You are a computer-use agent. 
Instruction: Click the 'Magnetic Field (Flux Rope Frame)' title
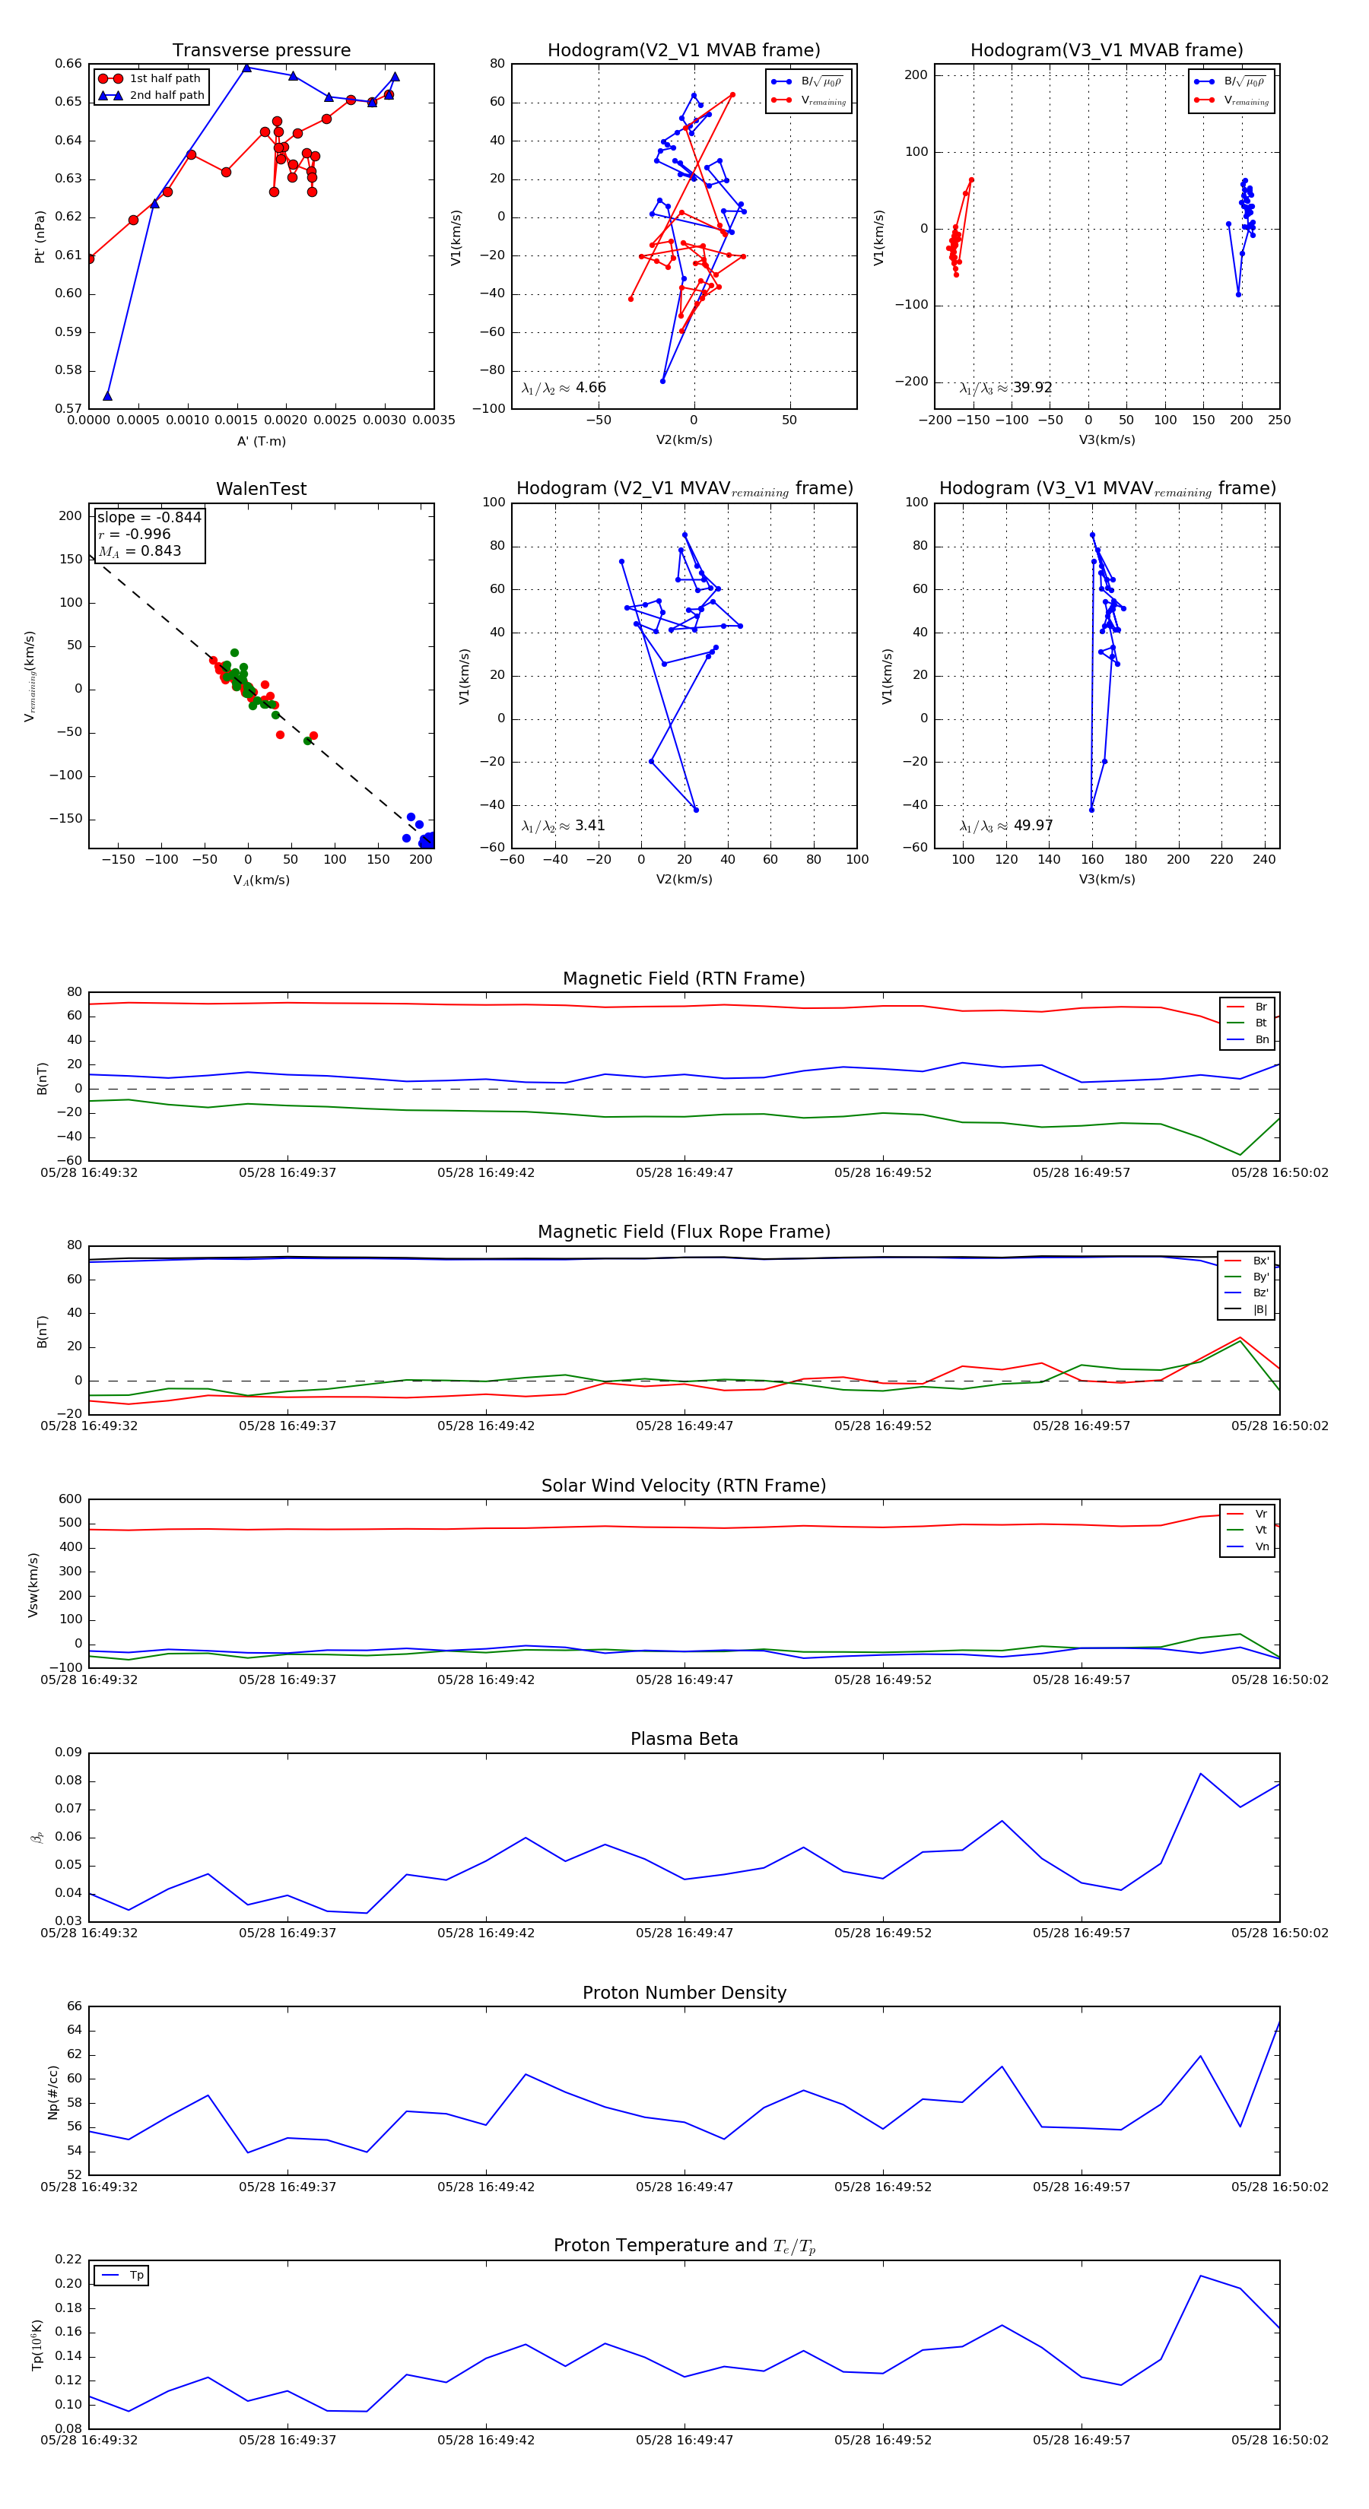(684, 1232)
